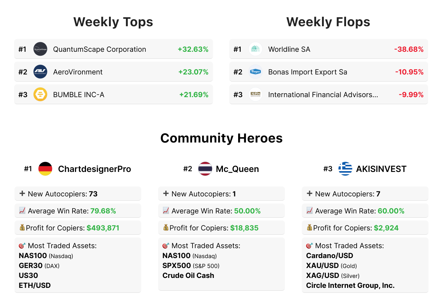Click the #1 rank beside QuantumScape Corporation
Viewport: 443px width, 307px height.
point(22,49)
